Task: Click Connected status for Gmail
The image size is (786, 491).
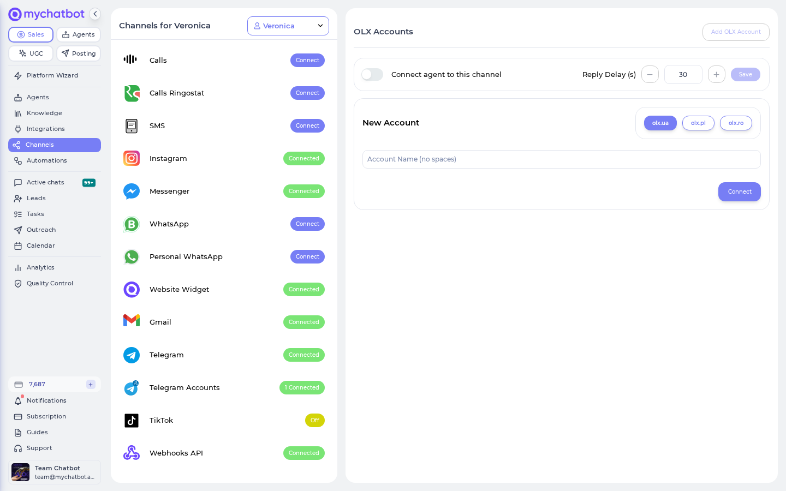Action: coord(304,322)
